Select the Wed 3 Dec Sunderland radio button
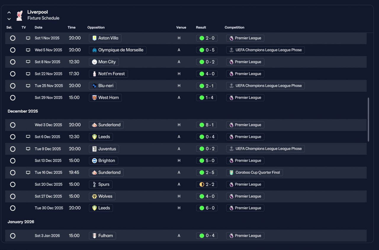379x250 pixels. click(x=13, y=125)
